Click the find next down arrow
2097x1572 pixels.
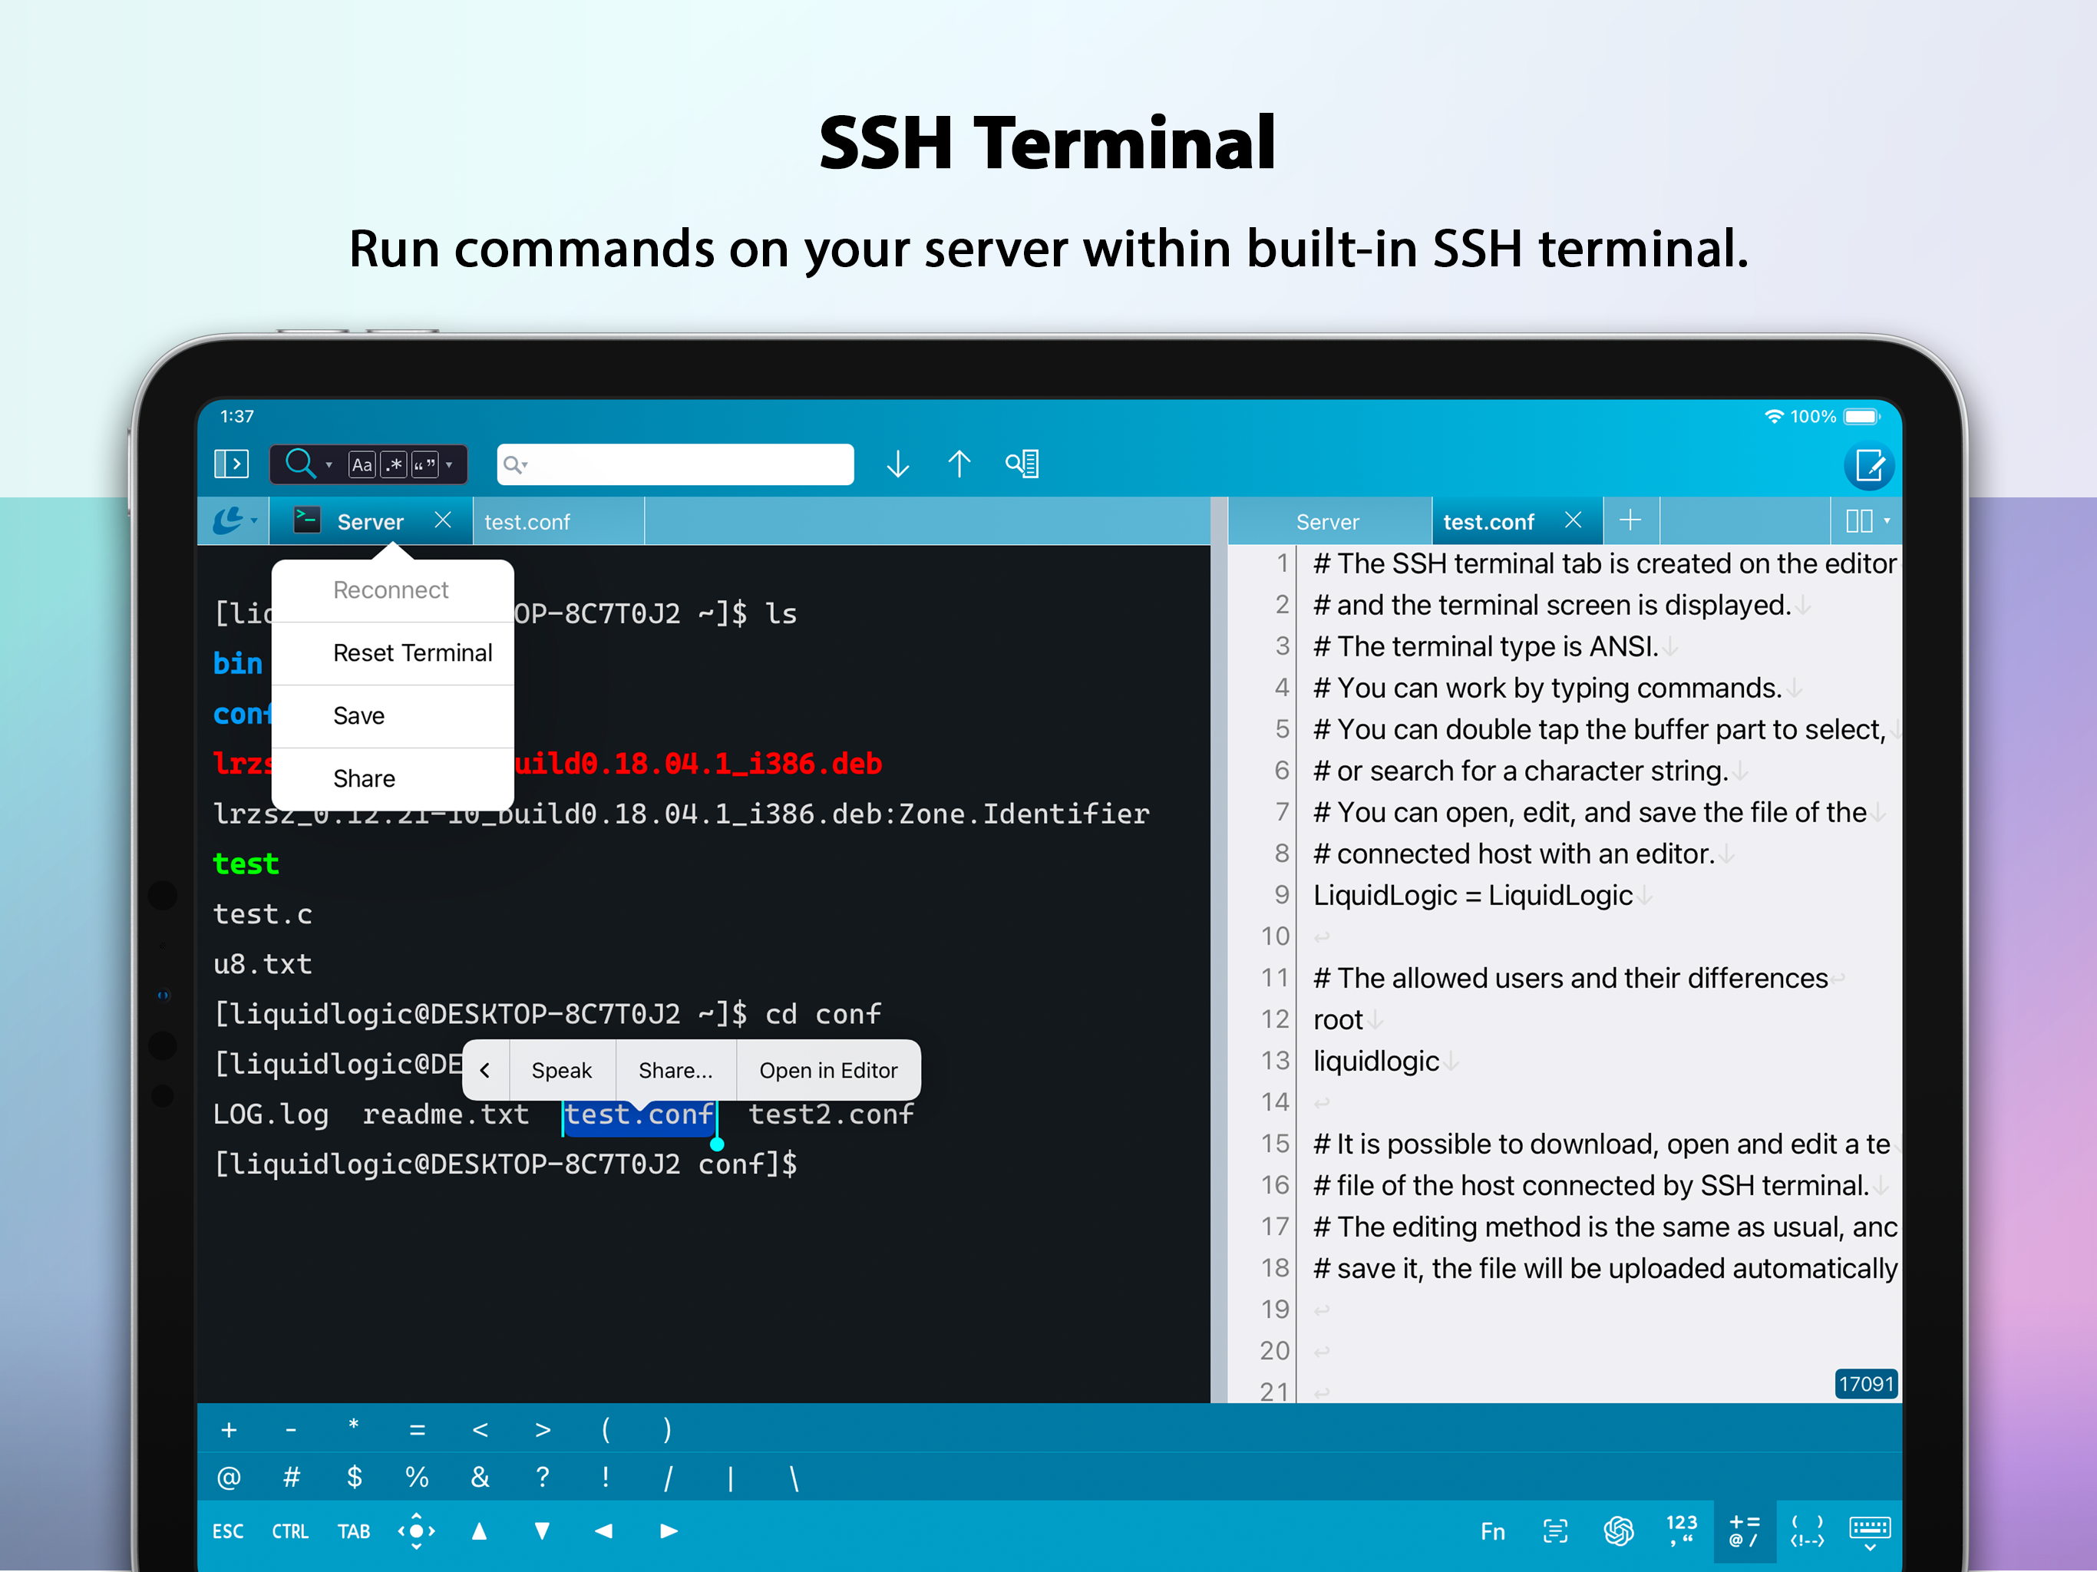(898, 464)
